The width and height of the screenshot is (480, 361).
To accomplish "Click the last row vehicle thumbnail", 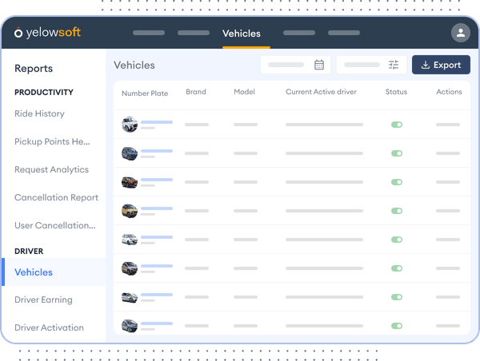I will click(130, 326).
